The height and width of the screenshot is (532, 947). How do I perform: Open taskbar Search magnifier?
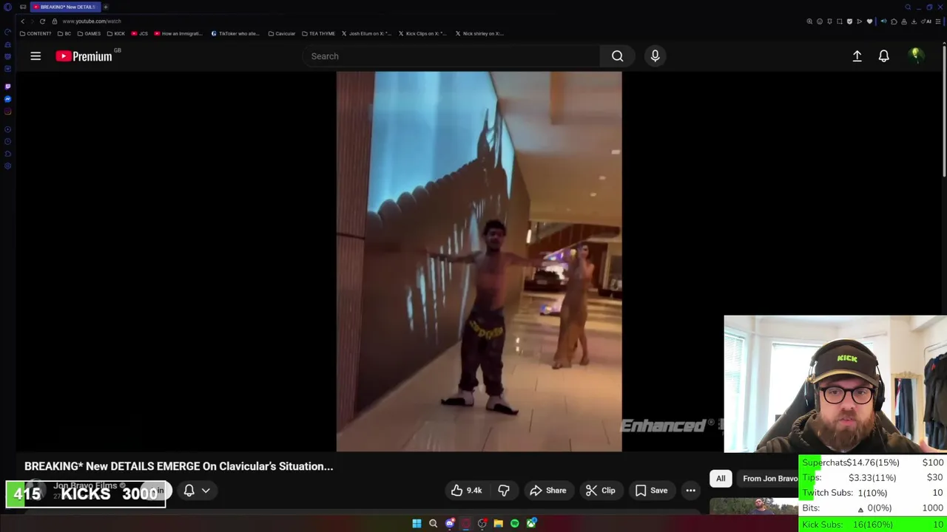(x=433, y=524)
